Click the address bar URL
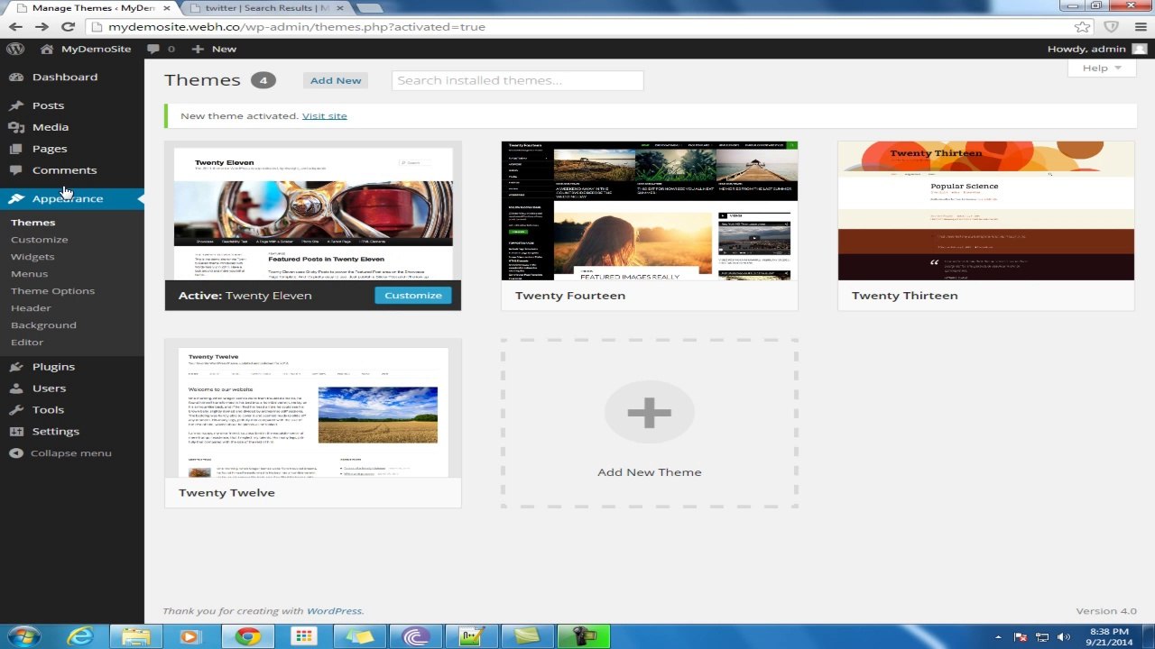Viewport: 1155px width, 649px height. tap(297, 27)
